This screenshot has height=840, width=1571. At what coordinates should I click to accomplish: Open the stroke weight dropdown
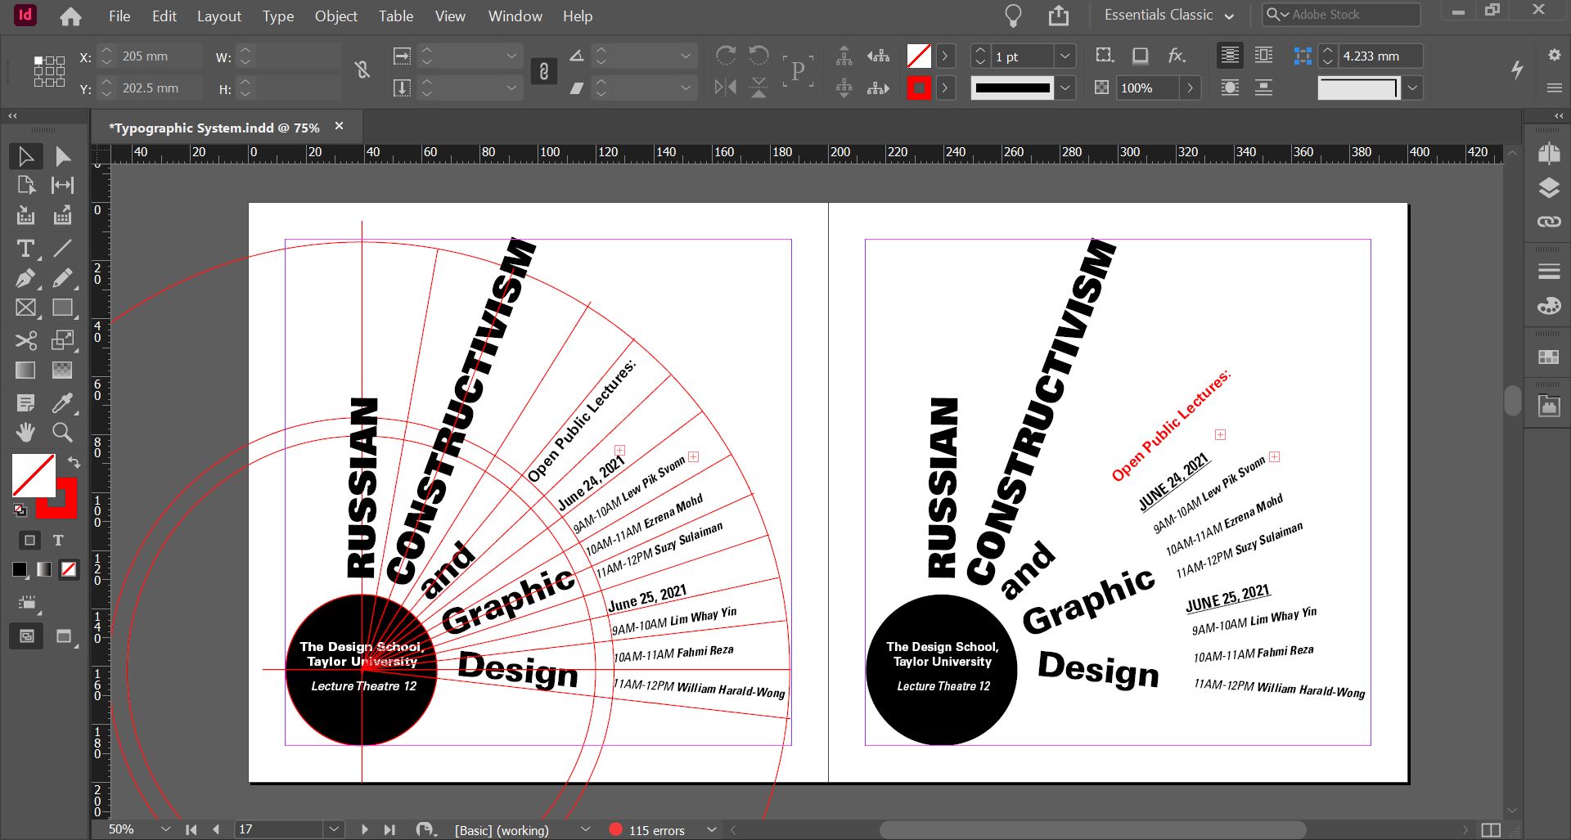(x=1065, y=56)
